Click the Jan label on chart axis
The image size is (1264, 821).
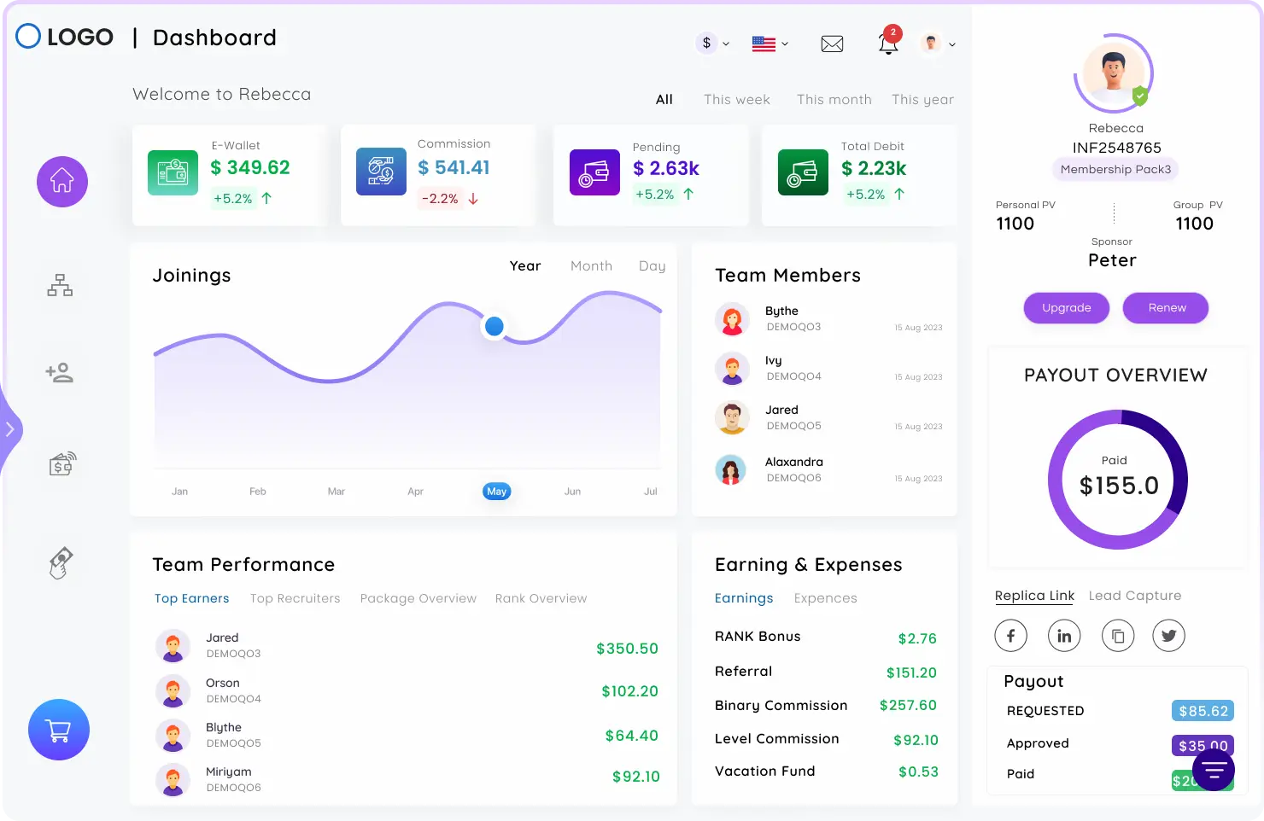pyautogui.click(x=180, y=492)
